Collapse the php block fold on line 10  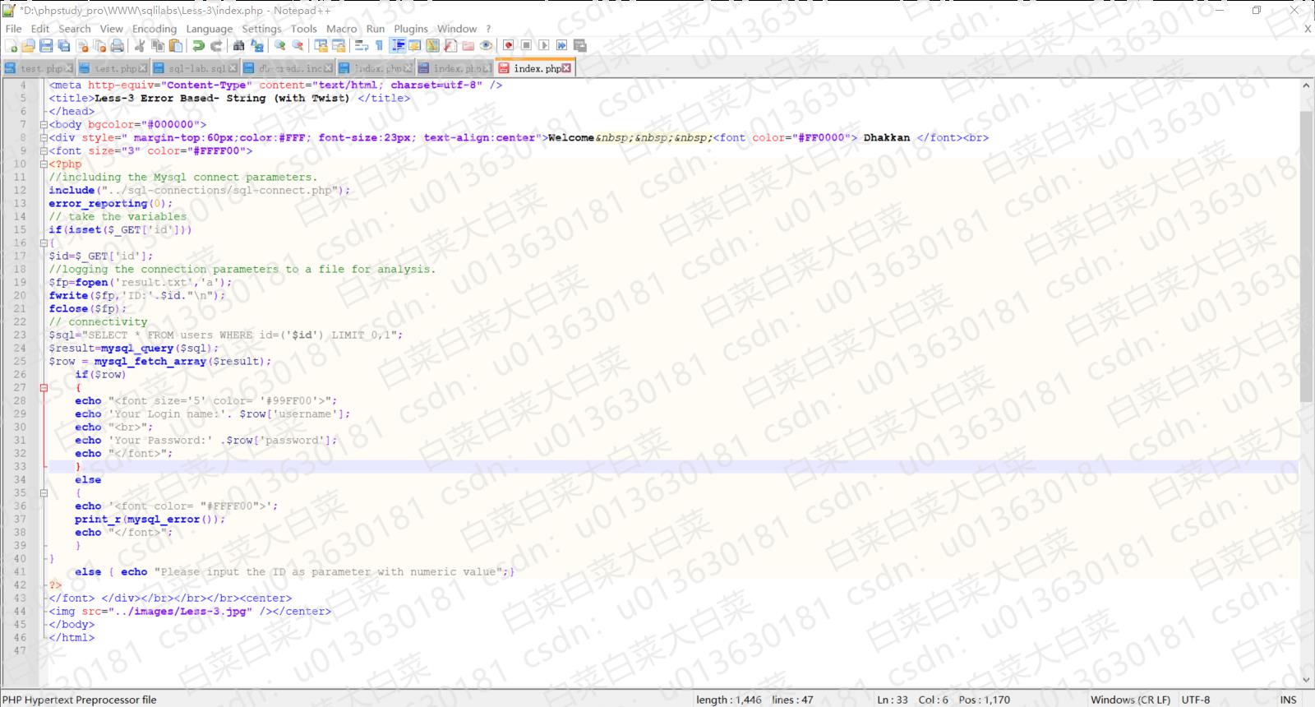tap(44, 164)
